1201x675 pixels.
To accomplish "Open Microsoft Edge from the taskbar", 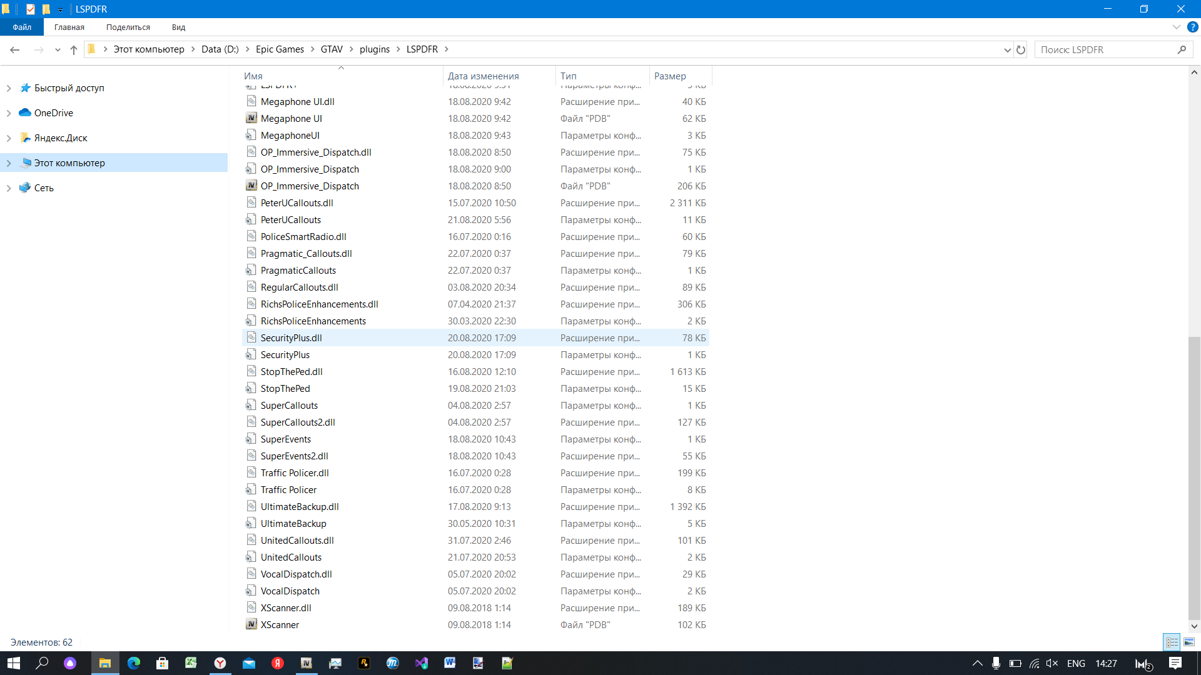I will pos(134,663).
